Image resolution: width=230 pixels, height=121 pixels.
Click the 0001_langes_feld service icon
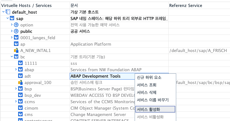[x=16, y=38]
